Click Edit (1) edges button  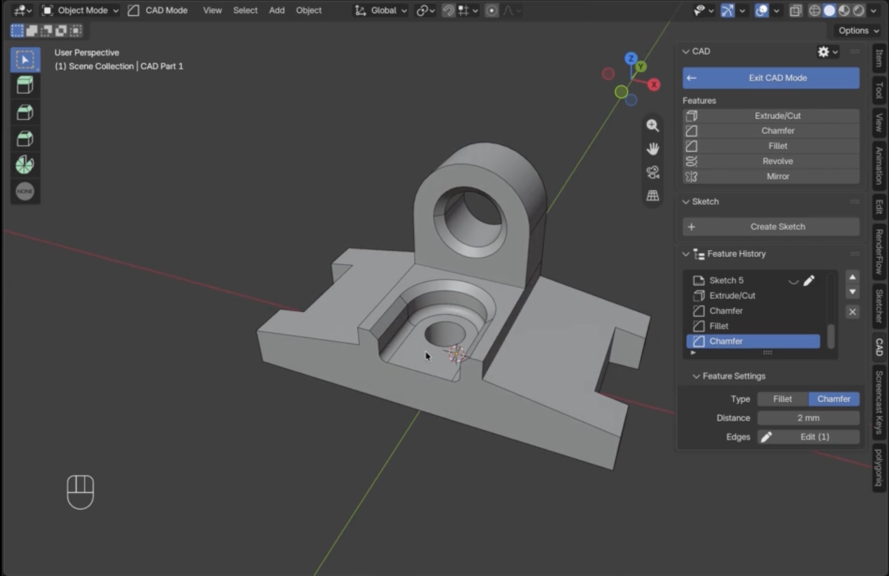click(809, 437)
